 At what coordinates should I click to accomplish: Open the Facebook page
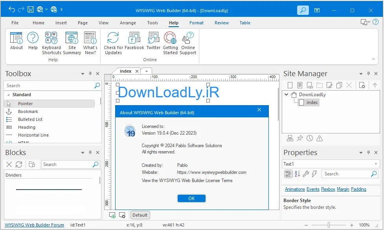click(x=134, y=41)
